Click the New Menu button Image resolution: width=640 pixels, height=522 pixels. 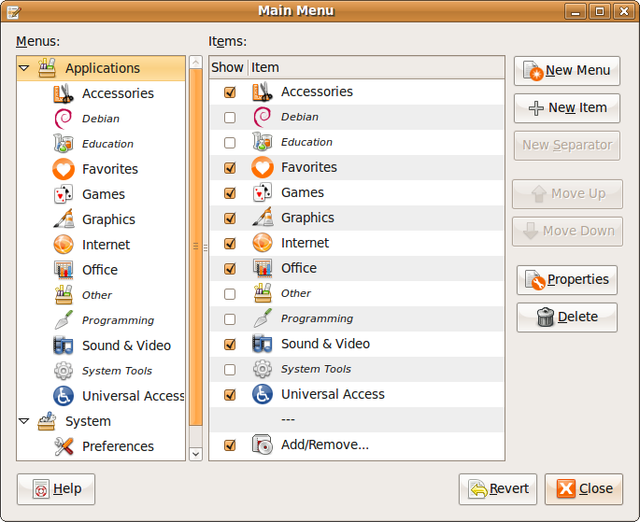click(x=568, y=70)
